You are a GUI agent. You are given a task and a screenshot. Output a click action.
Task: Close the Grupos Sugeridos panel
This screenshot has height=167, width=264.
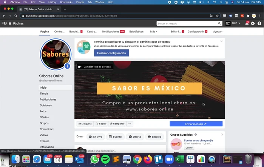point(222,135)
